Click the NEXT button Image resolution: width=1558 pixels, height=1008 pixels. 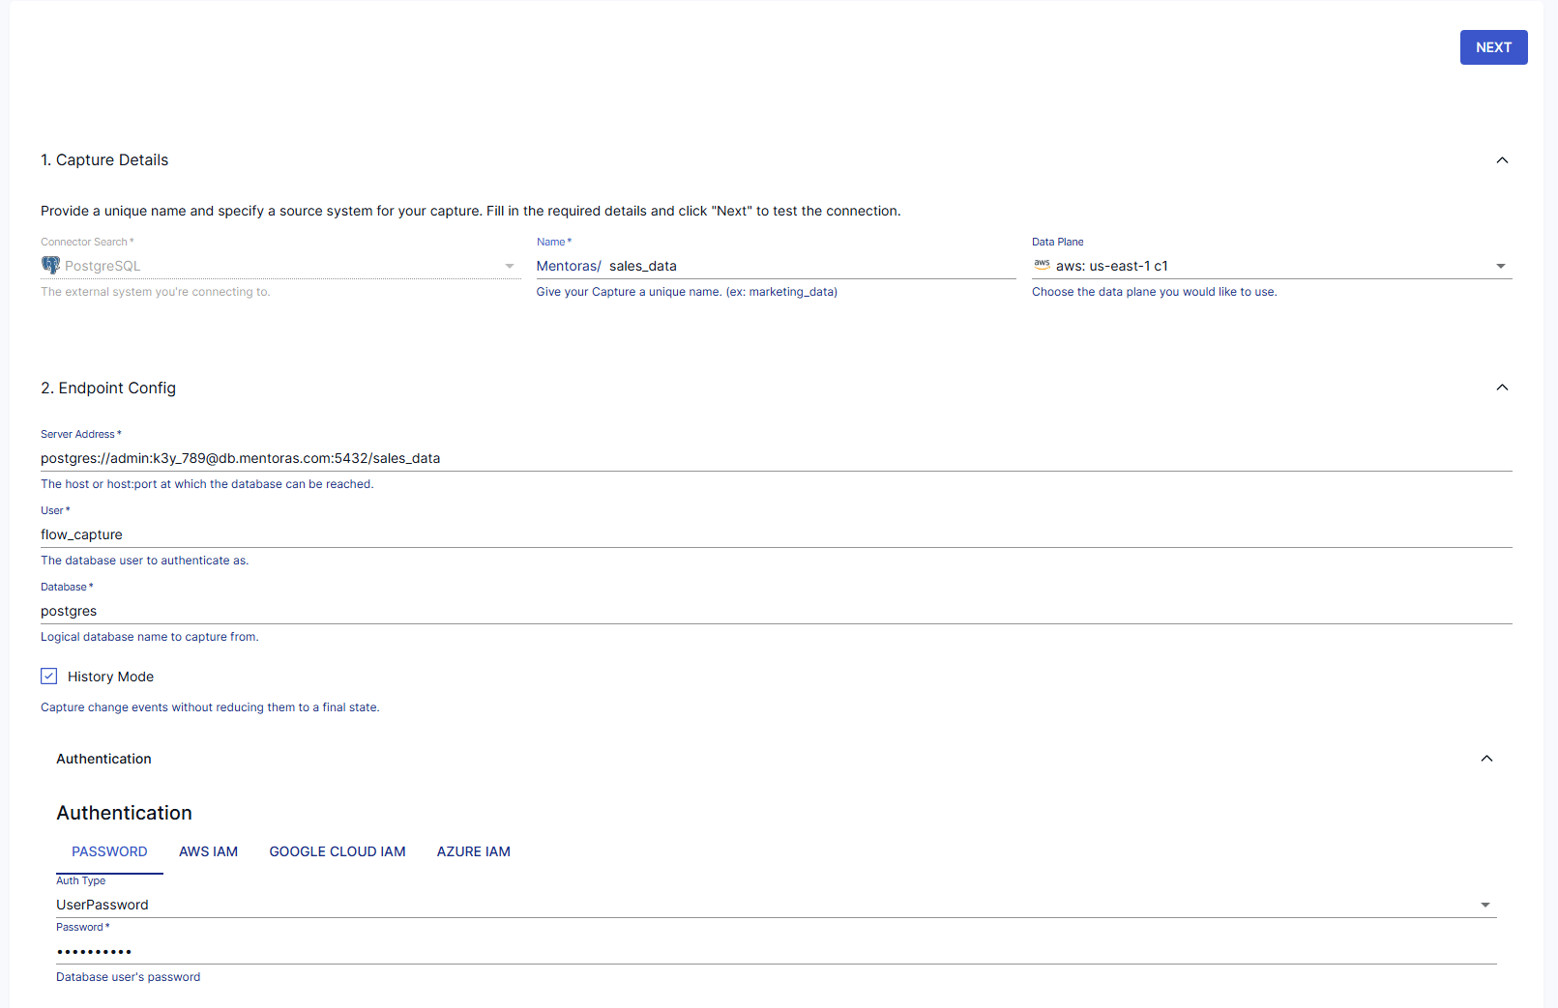coord(1493,46)
